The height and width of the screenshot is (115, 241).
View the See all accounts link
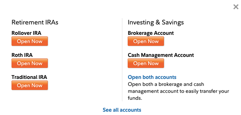(122, 110)
